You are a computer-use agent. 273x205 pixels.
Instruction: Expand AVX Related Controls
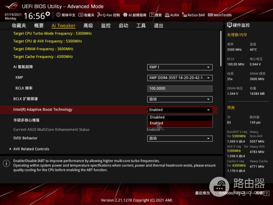pos(32,149)
